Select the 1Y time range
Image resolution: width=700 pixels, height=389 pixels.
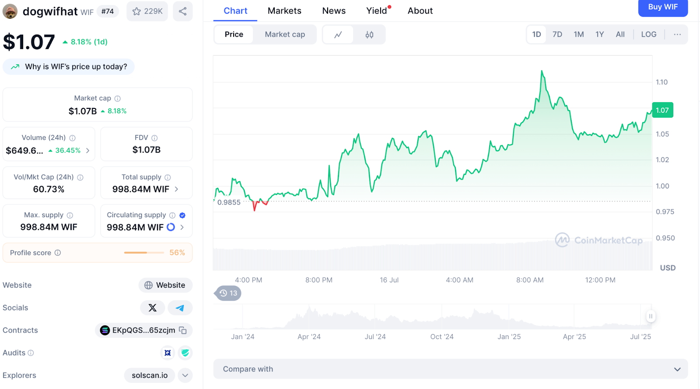[x=599, y=35]
